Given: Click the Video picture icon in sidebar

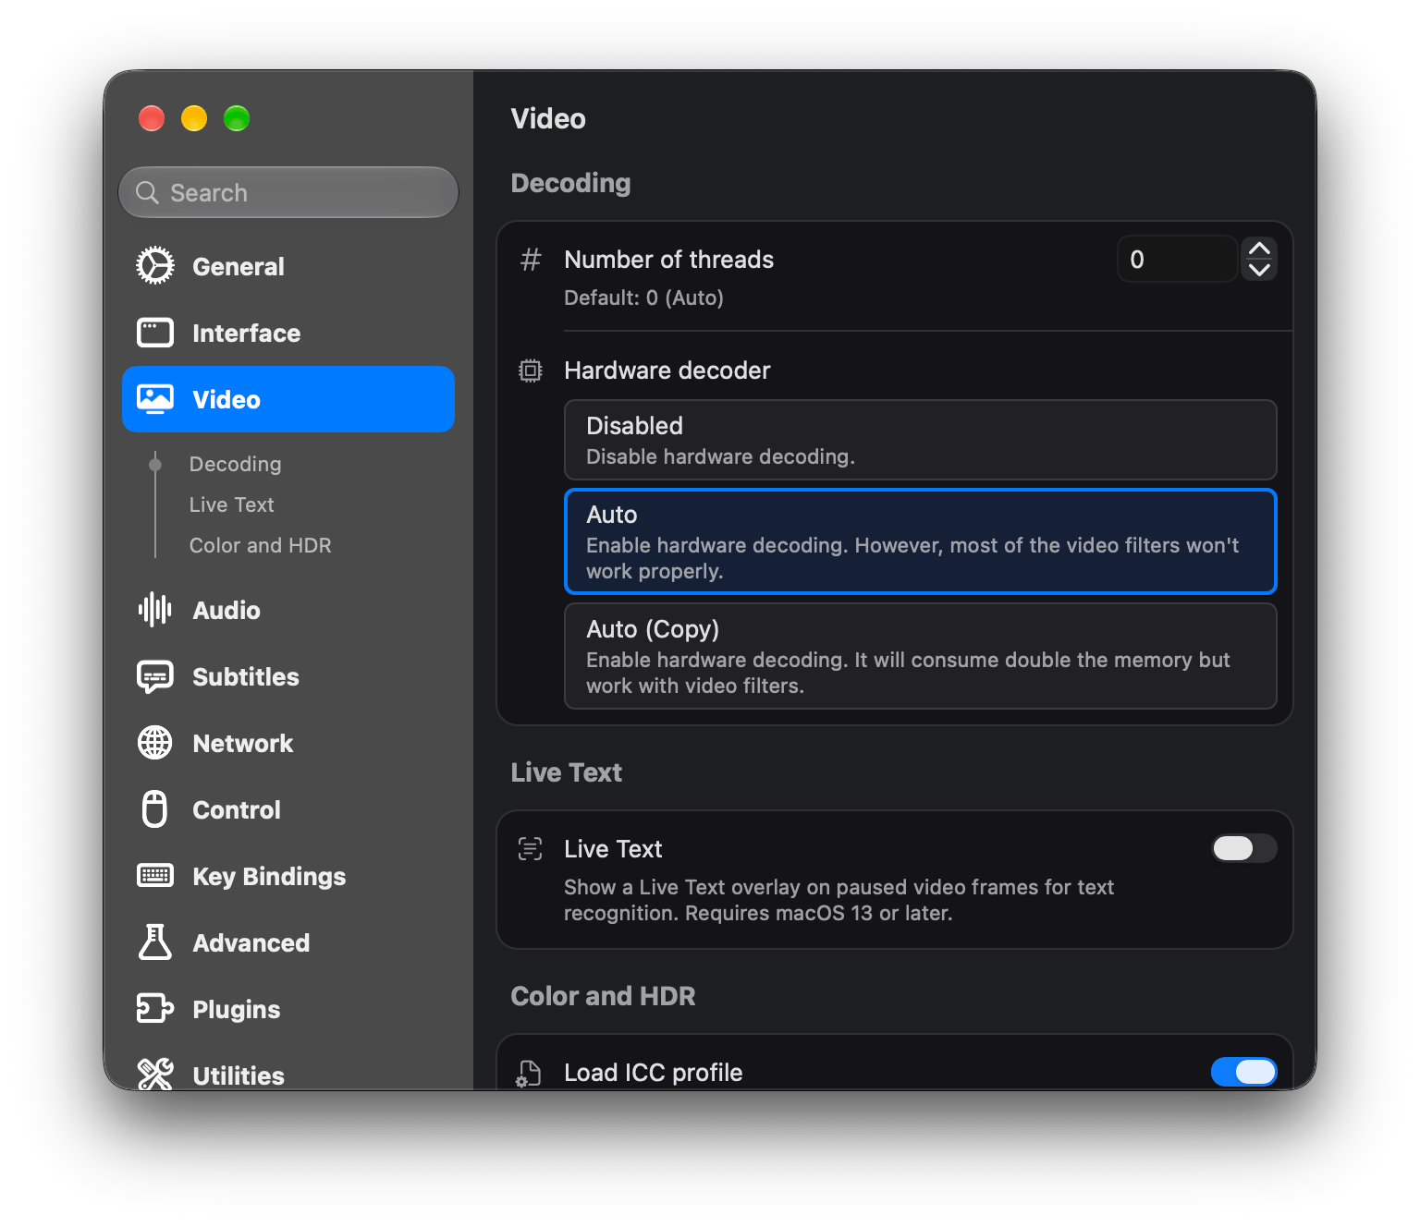Looking at the screenshot, I should tap(155, 399).
